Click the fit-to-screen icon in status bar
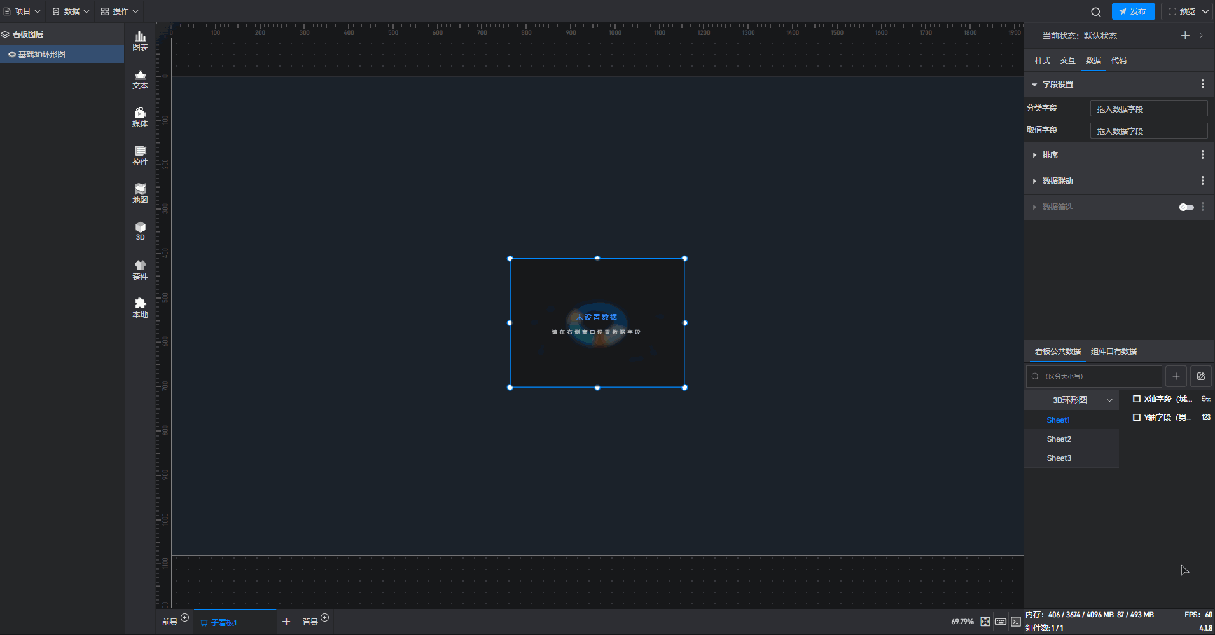The width and height of the screenshot is (1215, 635). 985,622
